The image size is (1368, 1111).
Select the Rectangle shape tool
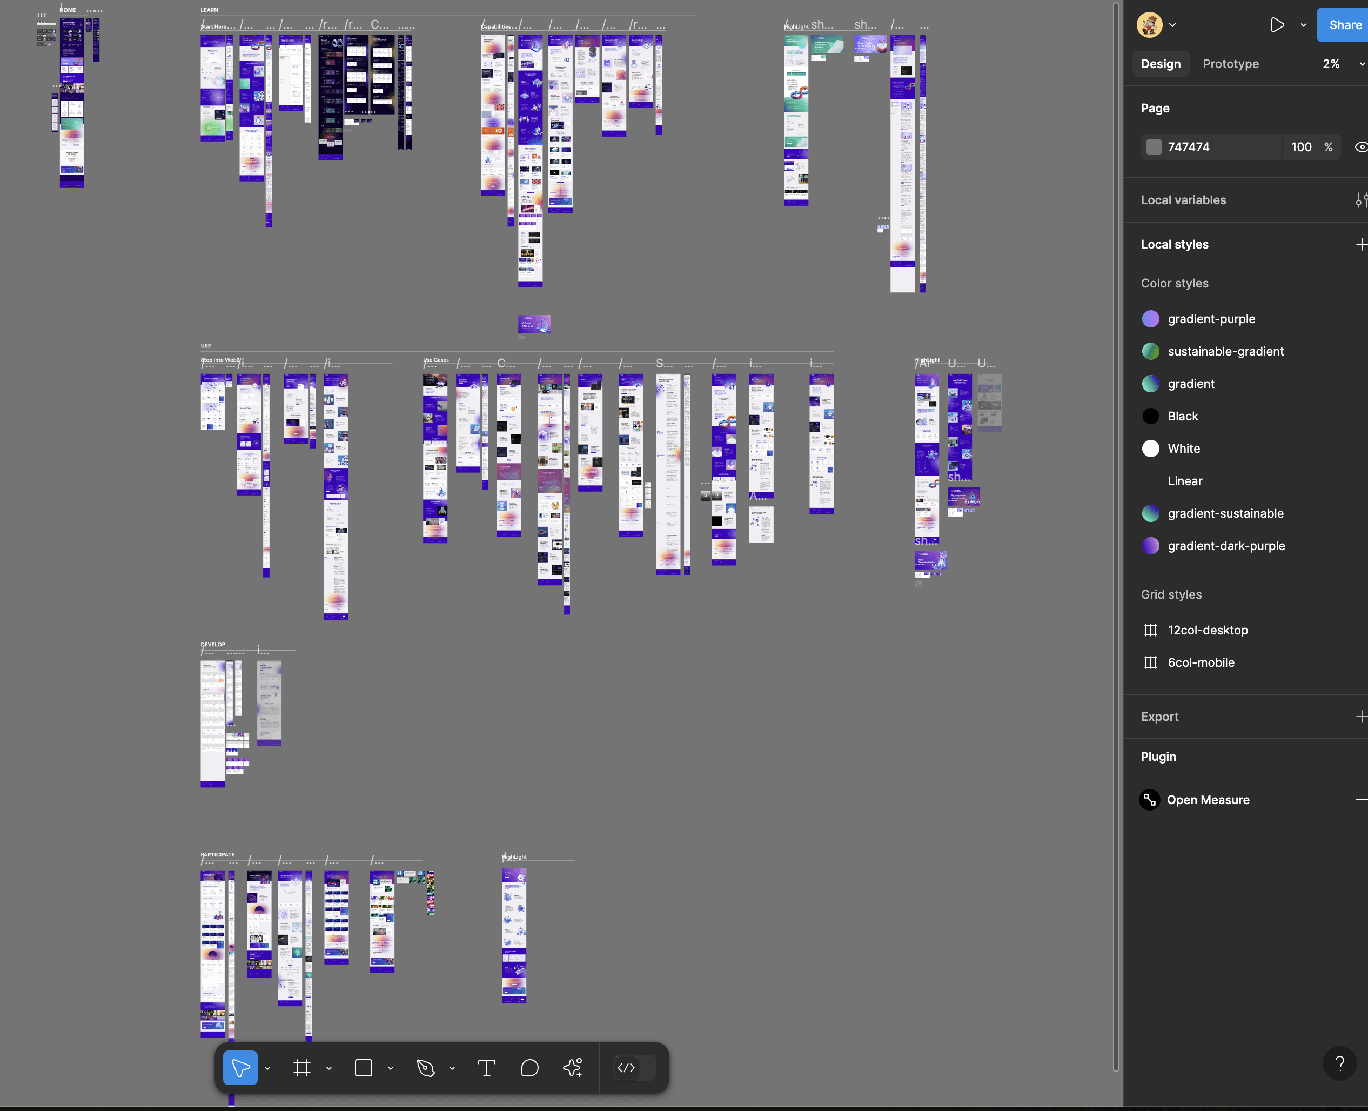(364, 1067)
